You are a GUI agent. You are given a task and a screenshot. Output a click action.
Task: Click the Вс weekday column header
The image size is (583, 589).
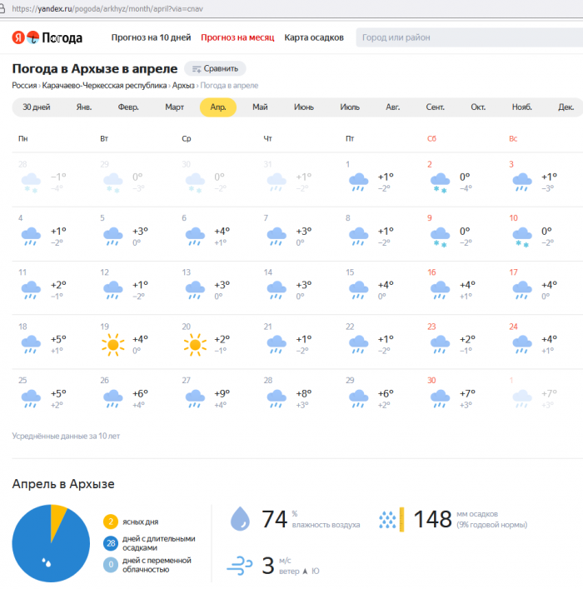[513, 138]
